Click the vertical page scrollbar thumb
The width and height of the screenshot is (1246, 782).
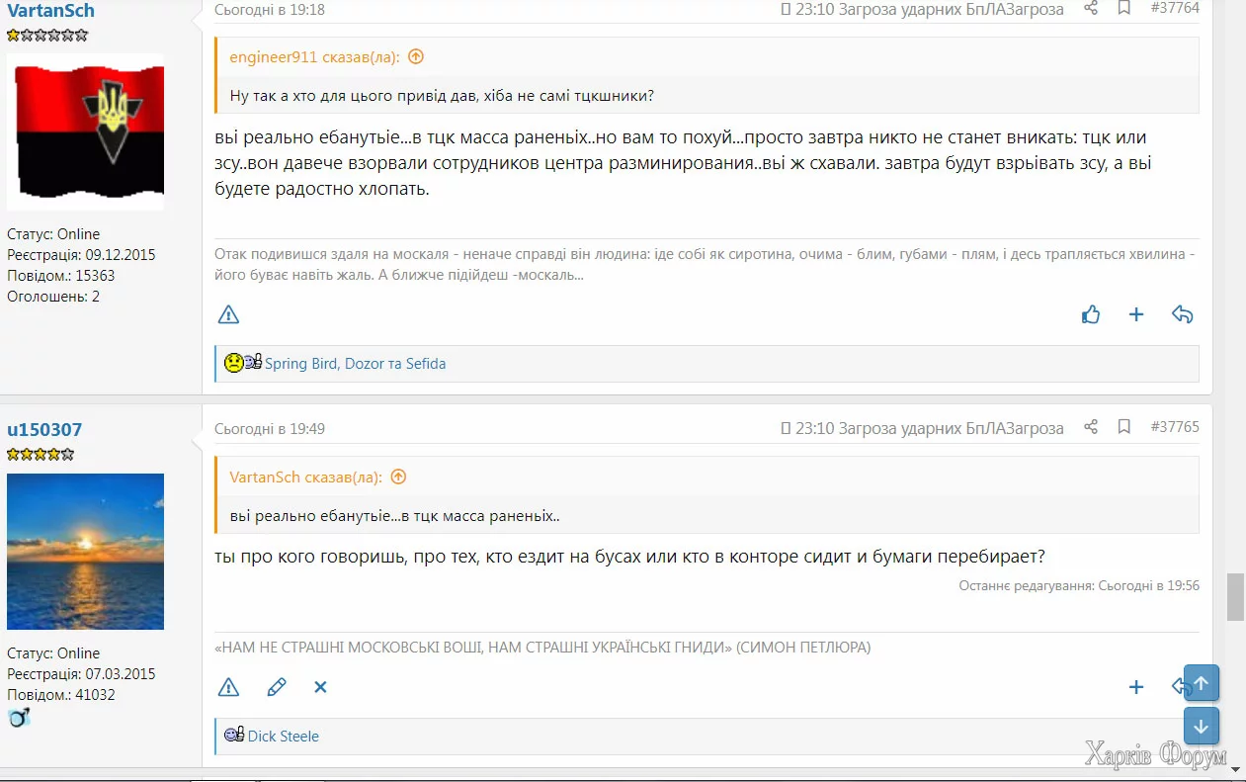pyautogui.click(x=1235, y=596)
